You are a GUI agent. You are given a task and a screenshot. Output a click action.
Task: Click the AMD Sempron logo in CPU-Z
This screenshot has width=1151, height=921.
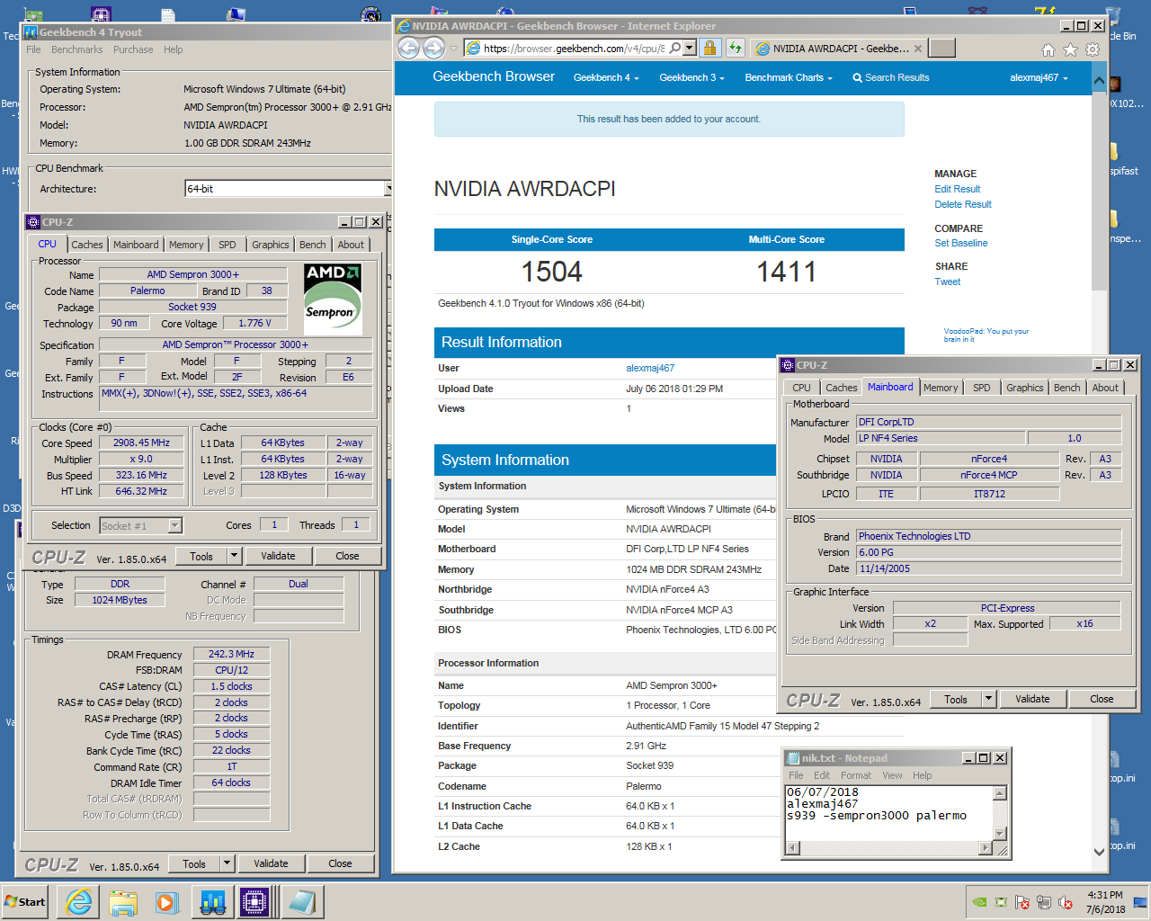pyautogui.click(x=333, y=298)
